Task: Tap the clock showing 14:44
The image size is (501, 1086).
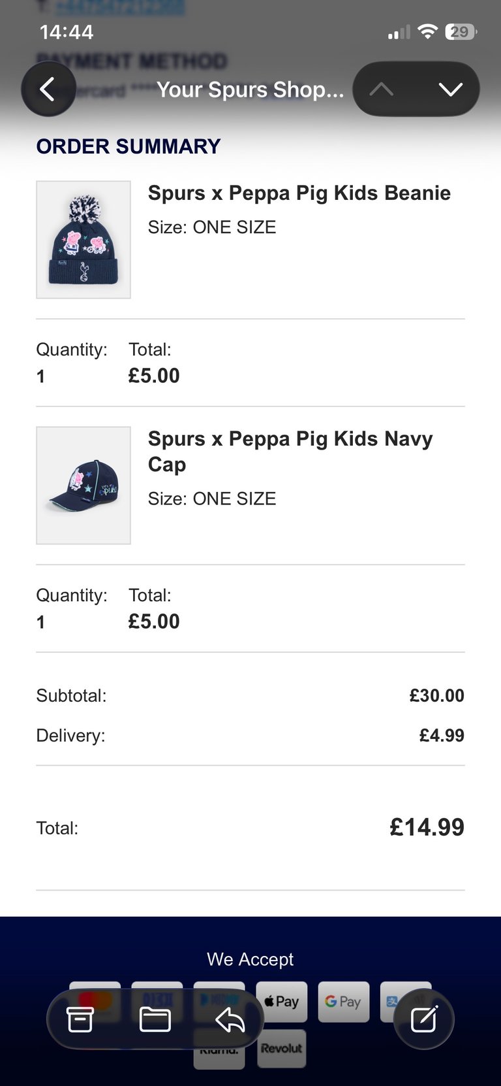Action: pyautogui.click(x=67, y=32)
